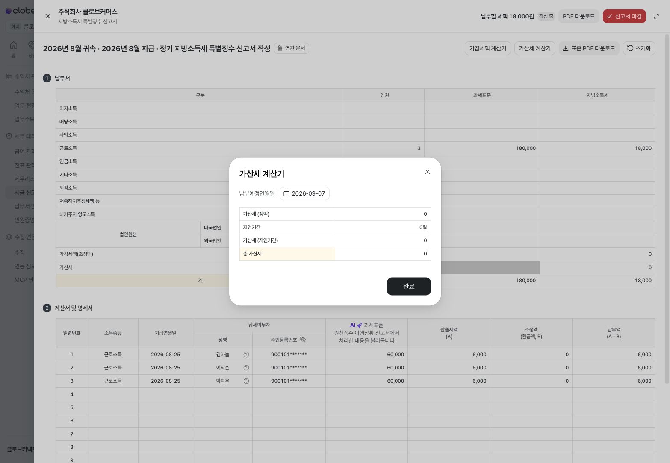Close the 가산세 계산기 dialog

[427, 172]
